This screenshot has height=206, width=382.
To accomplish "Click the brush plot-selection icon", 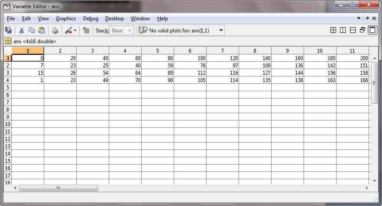I will tap(68, 30).
